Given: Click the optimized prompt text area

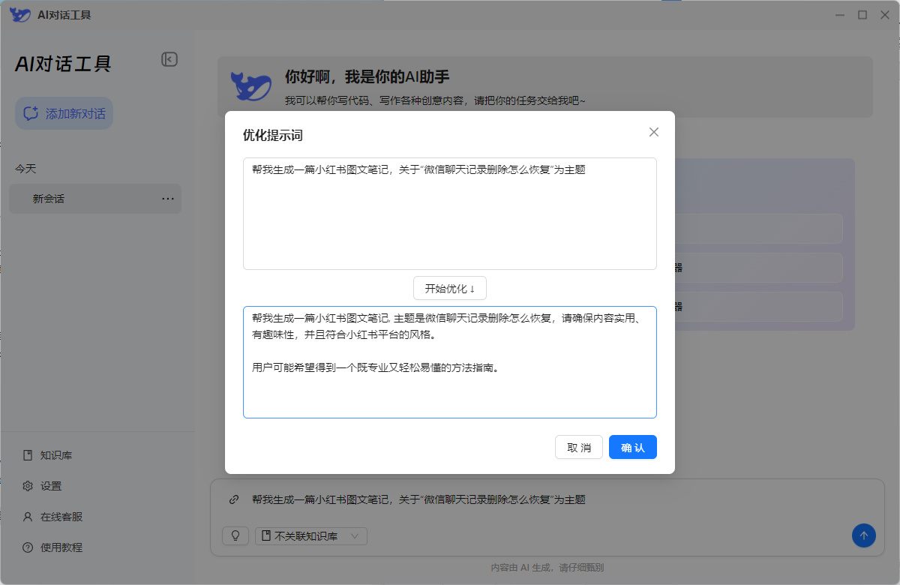Looking at the screenshot, I should [x=450, y=362].
